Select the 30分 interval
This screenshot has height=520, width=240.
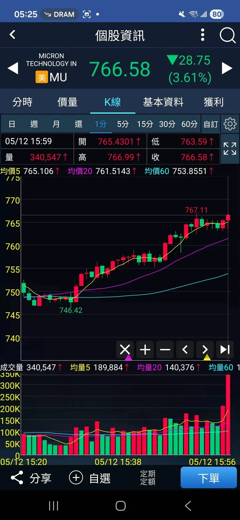(167, 124)
